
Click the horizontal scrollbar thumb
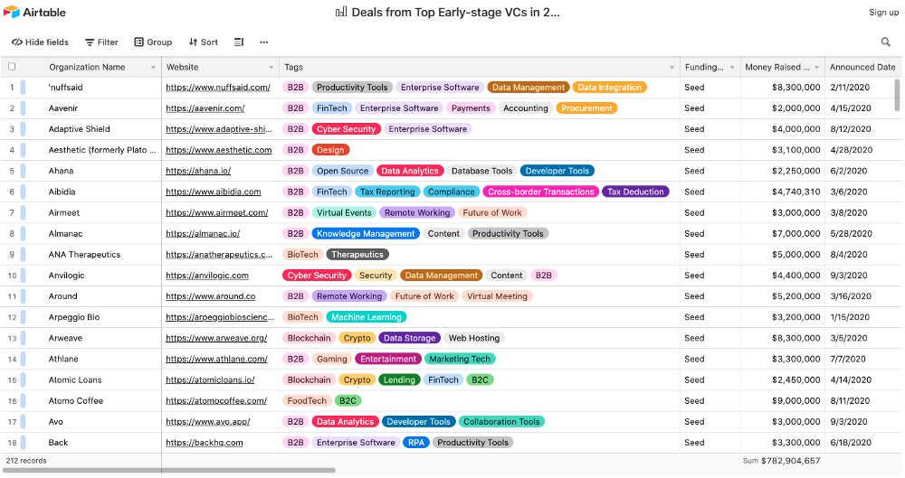tap(169, 471)
